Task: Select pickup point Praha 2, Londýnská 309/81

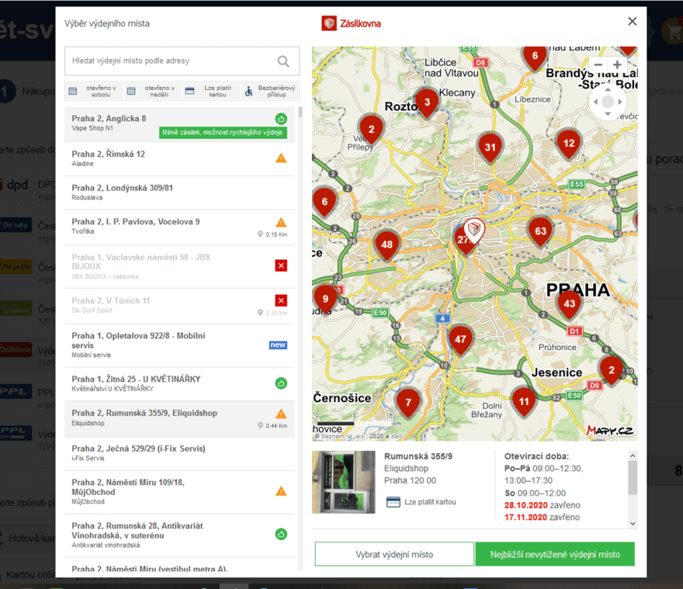Action: click(179, 192)
